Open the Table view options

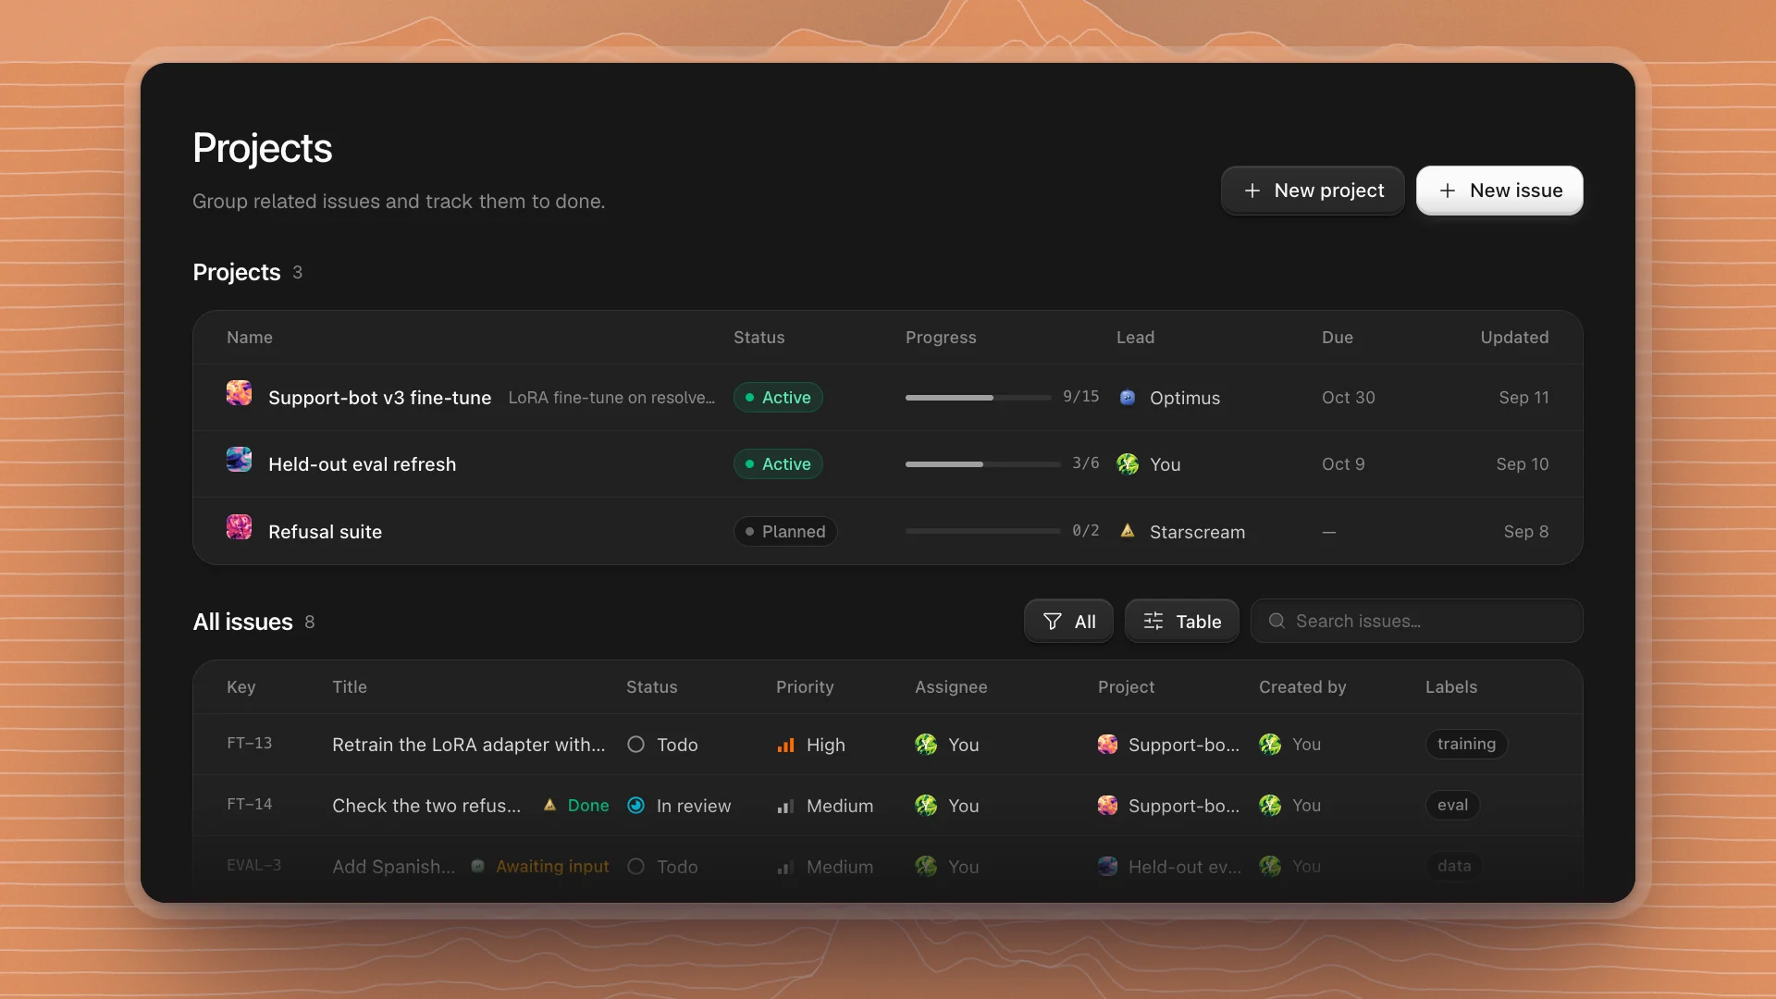point(1182,622)
